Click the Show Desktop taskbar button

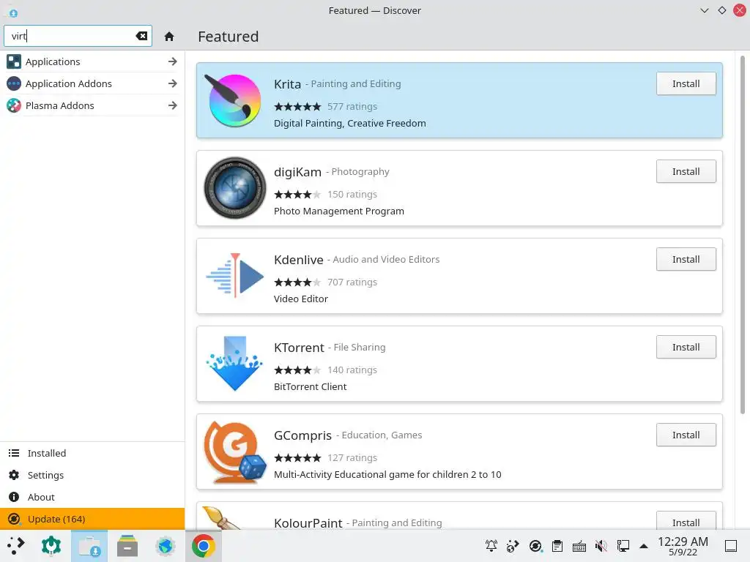731,546
